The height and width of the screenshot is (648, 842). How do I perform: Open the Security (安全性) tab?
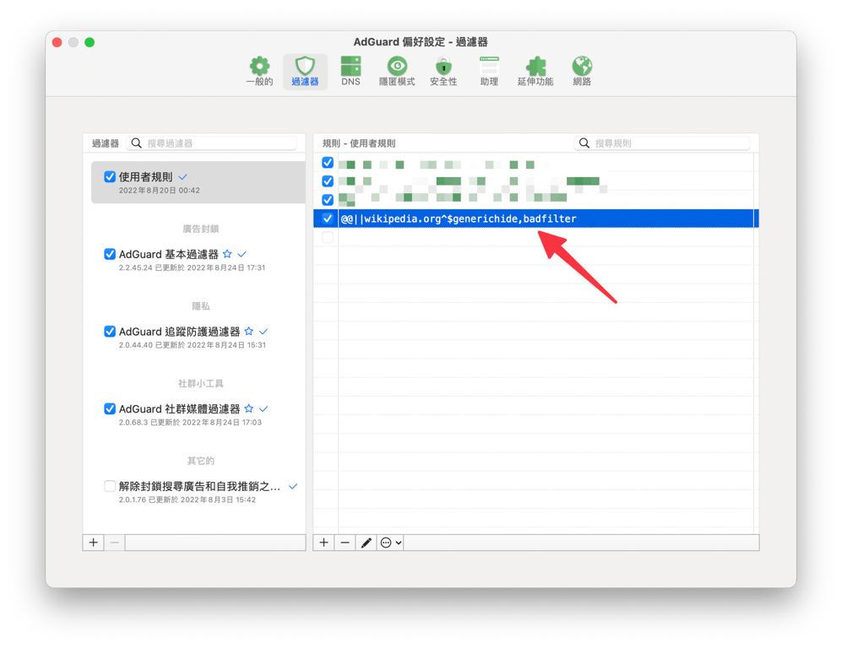click(443, 72)
